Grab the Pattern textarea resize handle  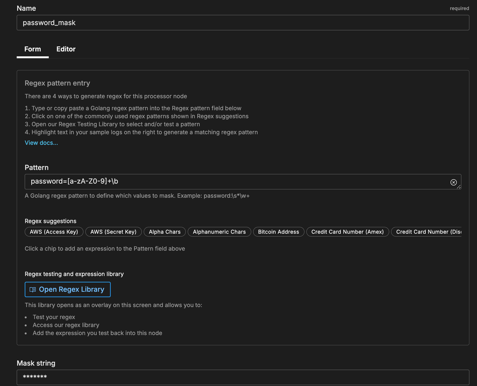pyautogui.click(x=459, y=187)
